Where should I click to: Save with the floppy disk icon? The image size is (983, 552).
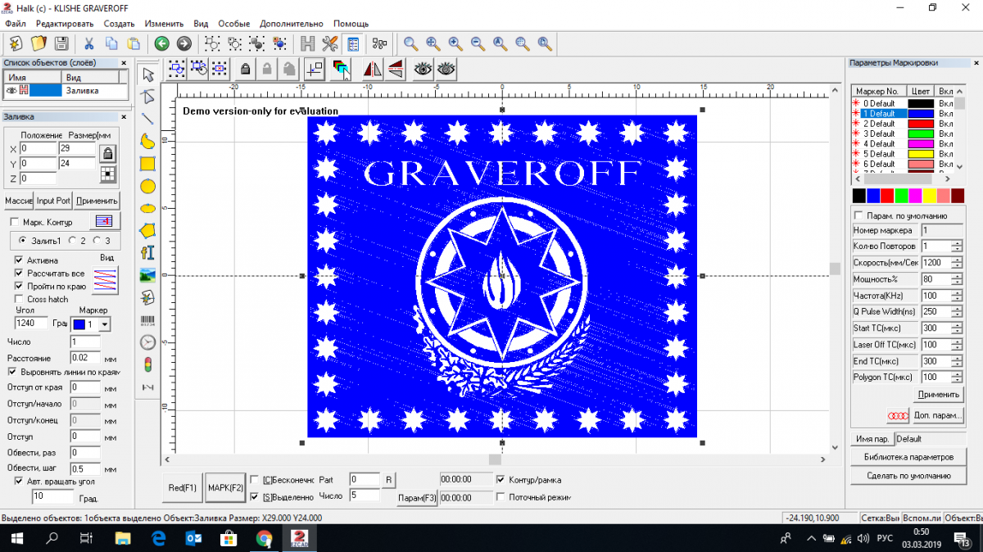(x=61, y=43)
